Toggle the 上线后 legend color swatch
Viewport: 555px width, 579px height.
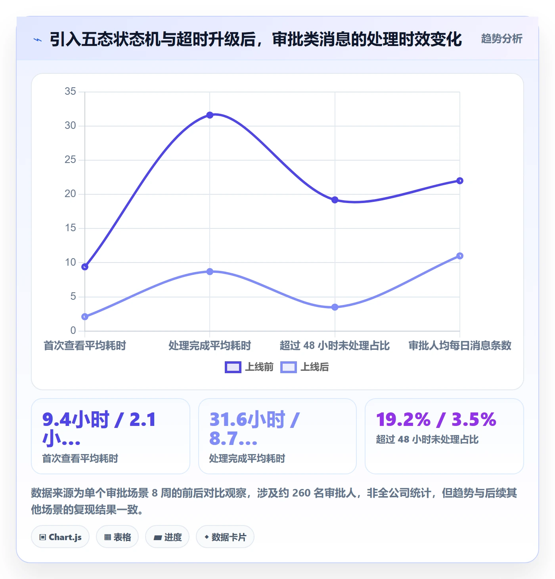(x=288, y=367)
